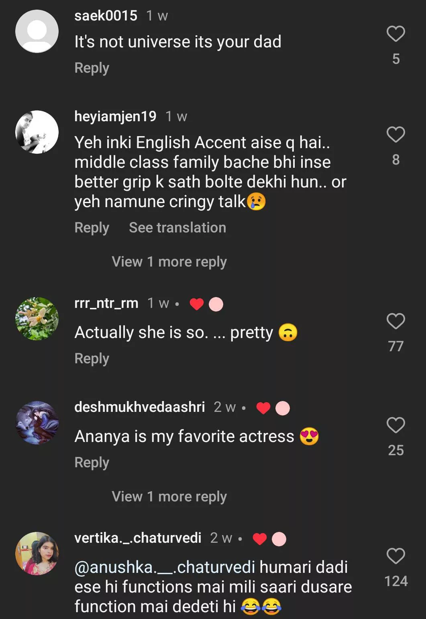See translation of heyiamjen19's comment
The image size is (426, 619).
[x=177, y=228]
